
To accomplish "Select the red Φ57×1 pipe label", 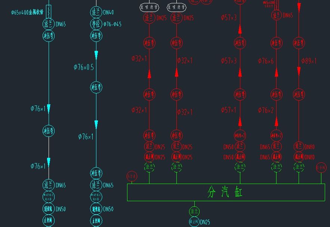I will (229, 110).
